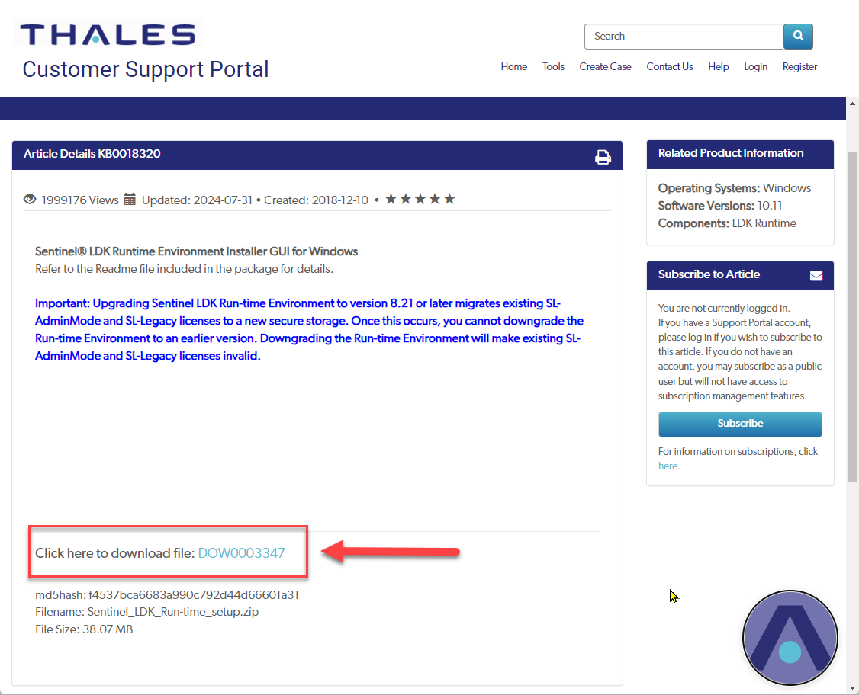Click the md5hash value text

193,594
